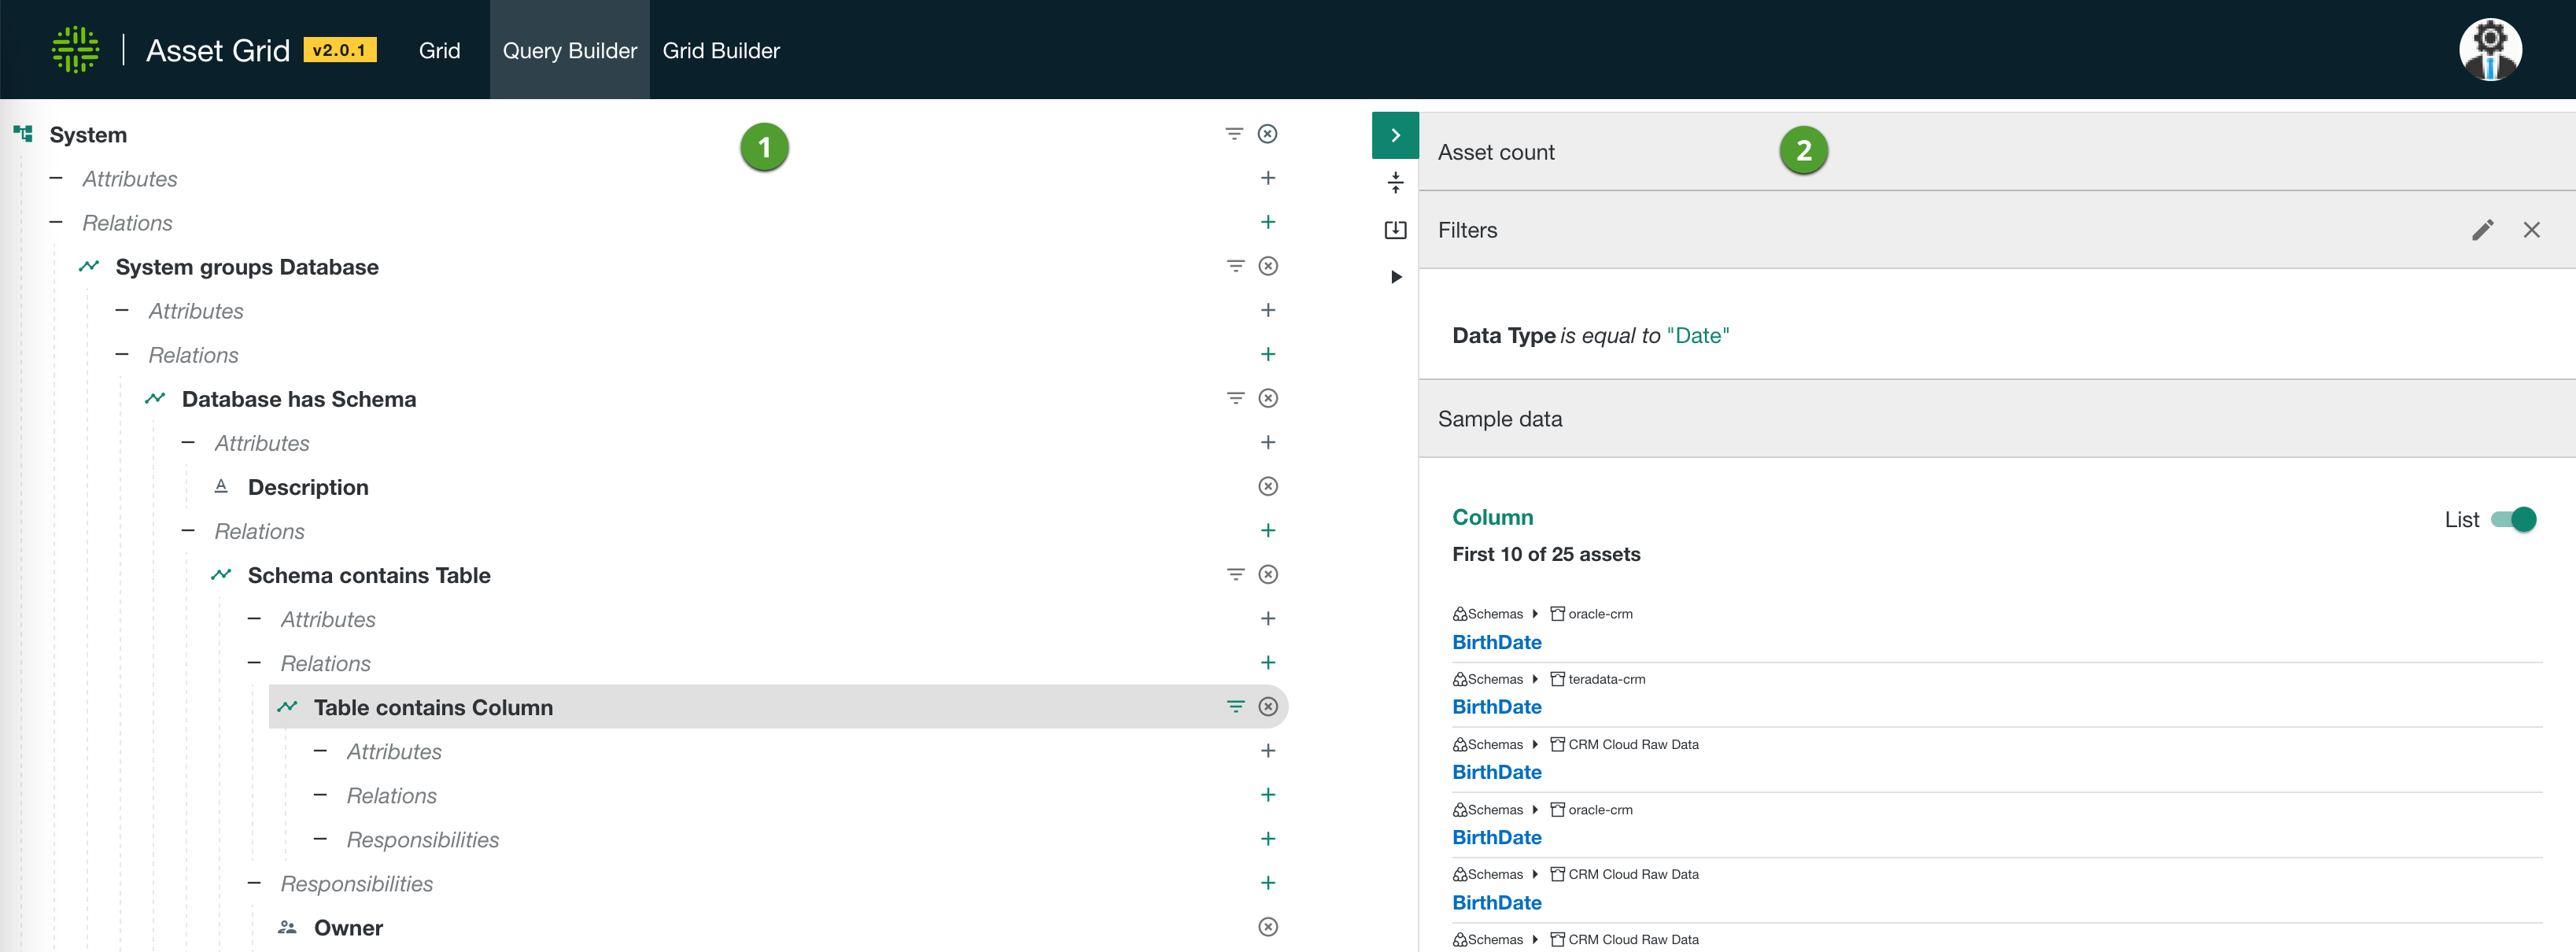Screen dimensions: 2576x952
Task: Remove the Table contains Column relation
Action: [1268, 706]
